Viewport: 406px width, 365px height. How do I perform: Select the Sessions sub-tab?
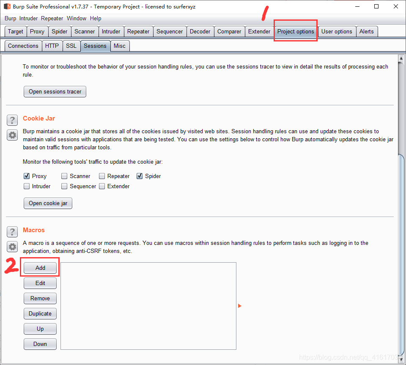click(95, 46)
